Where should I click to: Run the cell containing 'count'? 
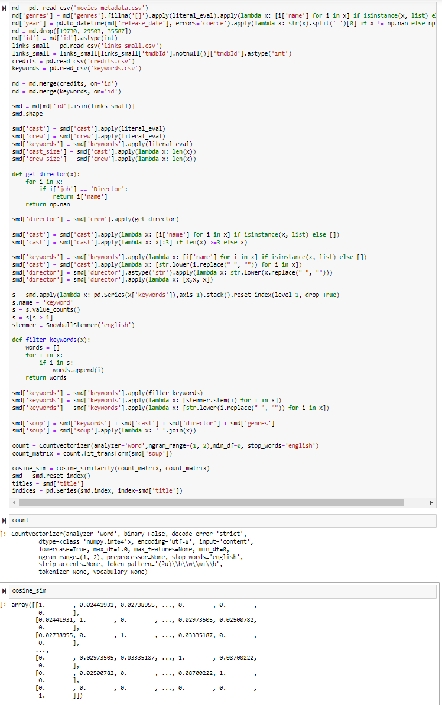4,520
